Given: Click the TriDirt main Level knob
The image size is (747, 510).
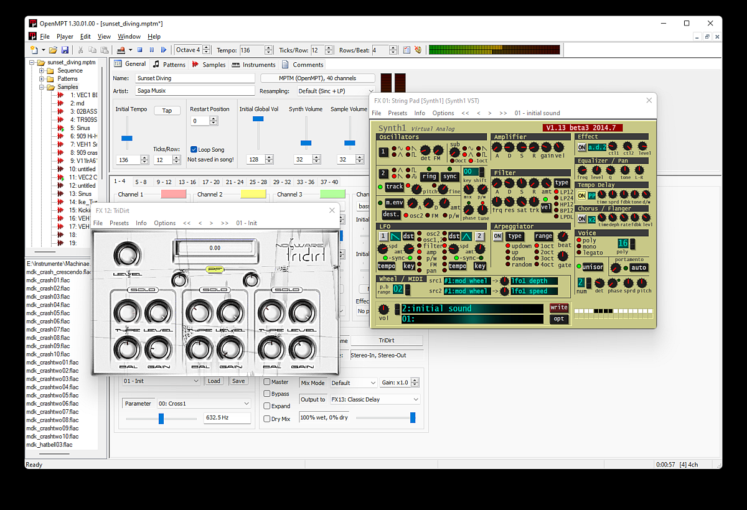Looking at the screenshot, I should 127,255.
